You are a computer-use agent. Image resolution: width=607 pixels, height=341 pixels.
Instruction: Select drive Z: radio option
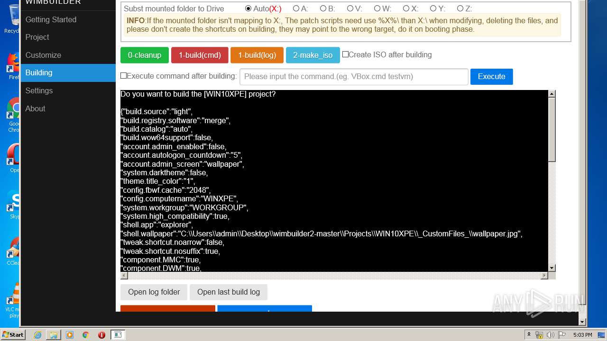click(460, 9)
